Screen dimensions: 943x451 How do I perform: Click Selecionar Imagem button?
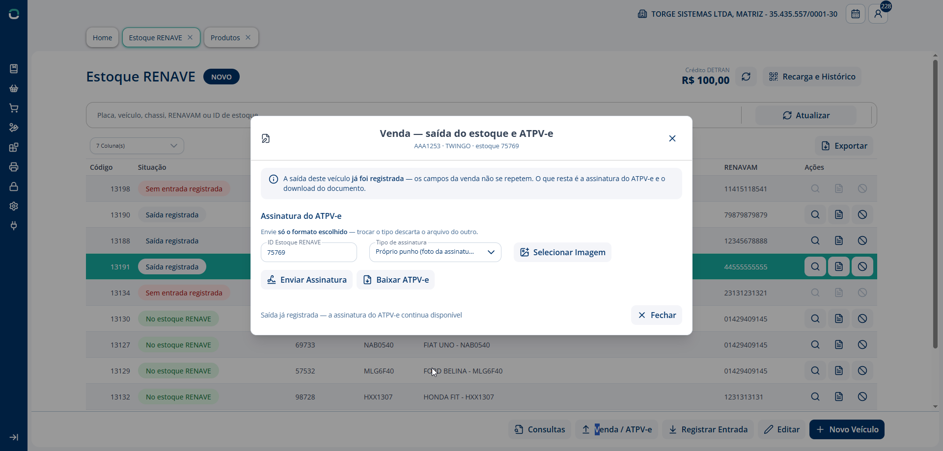click(562, 252)
